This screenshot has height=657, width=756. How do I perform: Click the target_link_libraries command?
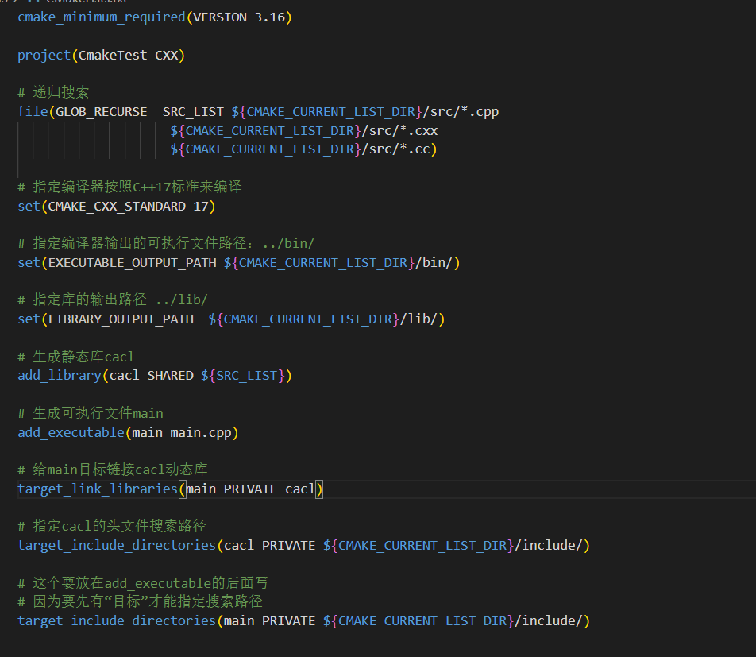[98, 489]
